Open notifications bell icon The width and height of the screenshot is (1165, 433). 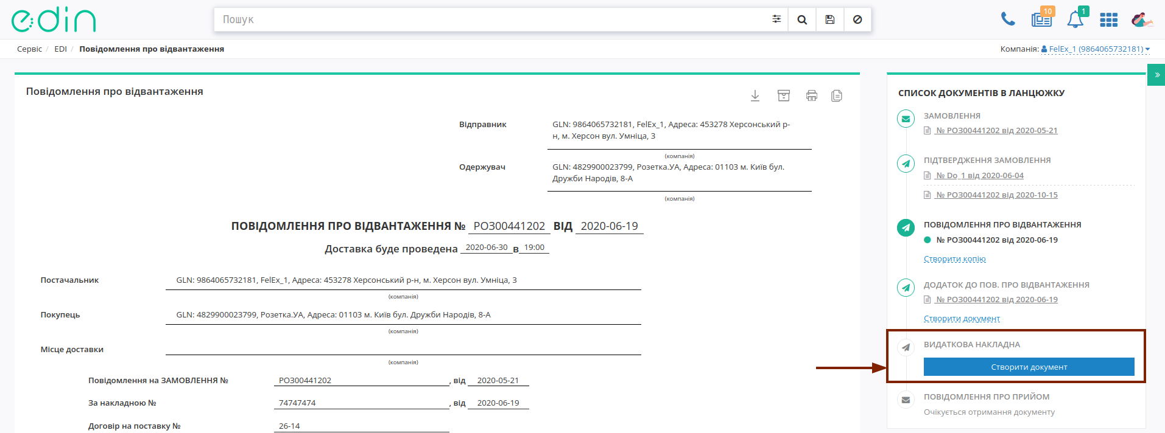[1075, 19]
